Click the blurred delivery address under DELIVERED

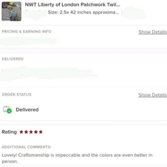(x=49, y=73)
